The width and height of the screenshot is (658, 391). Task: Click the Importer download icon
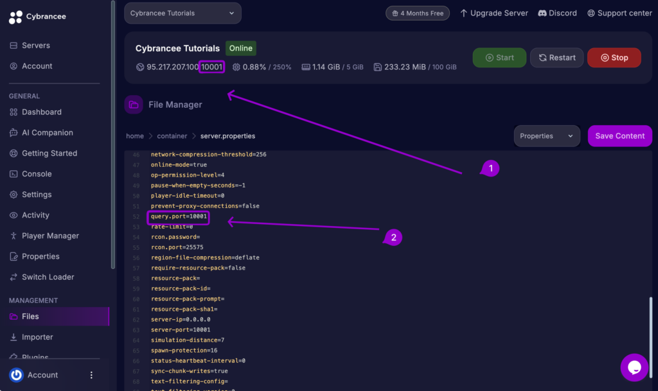coord(13,337)
